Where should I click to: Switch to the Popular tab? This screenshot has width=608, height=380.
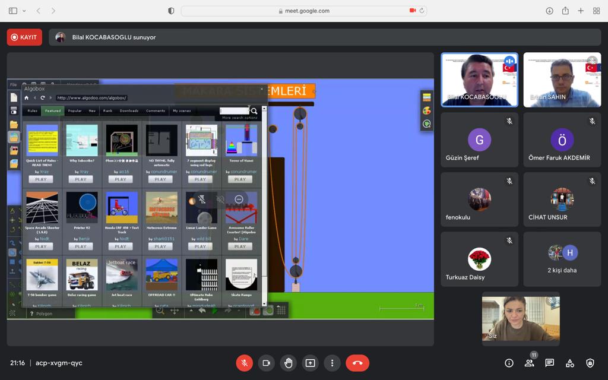click(75, 111)
